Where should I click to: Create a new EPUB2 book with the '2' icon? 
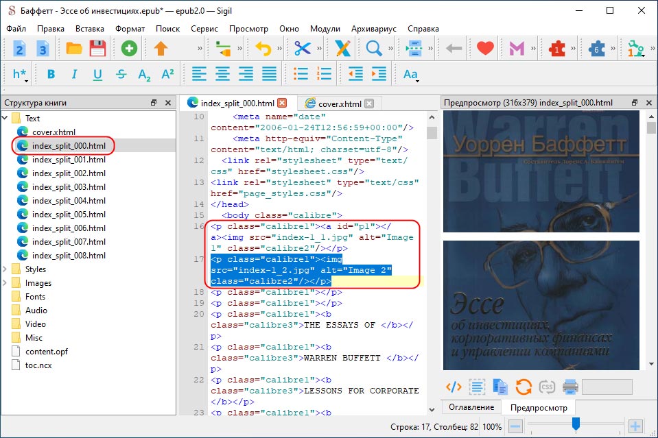19,49
